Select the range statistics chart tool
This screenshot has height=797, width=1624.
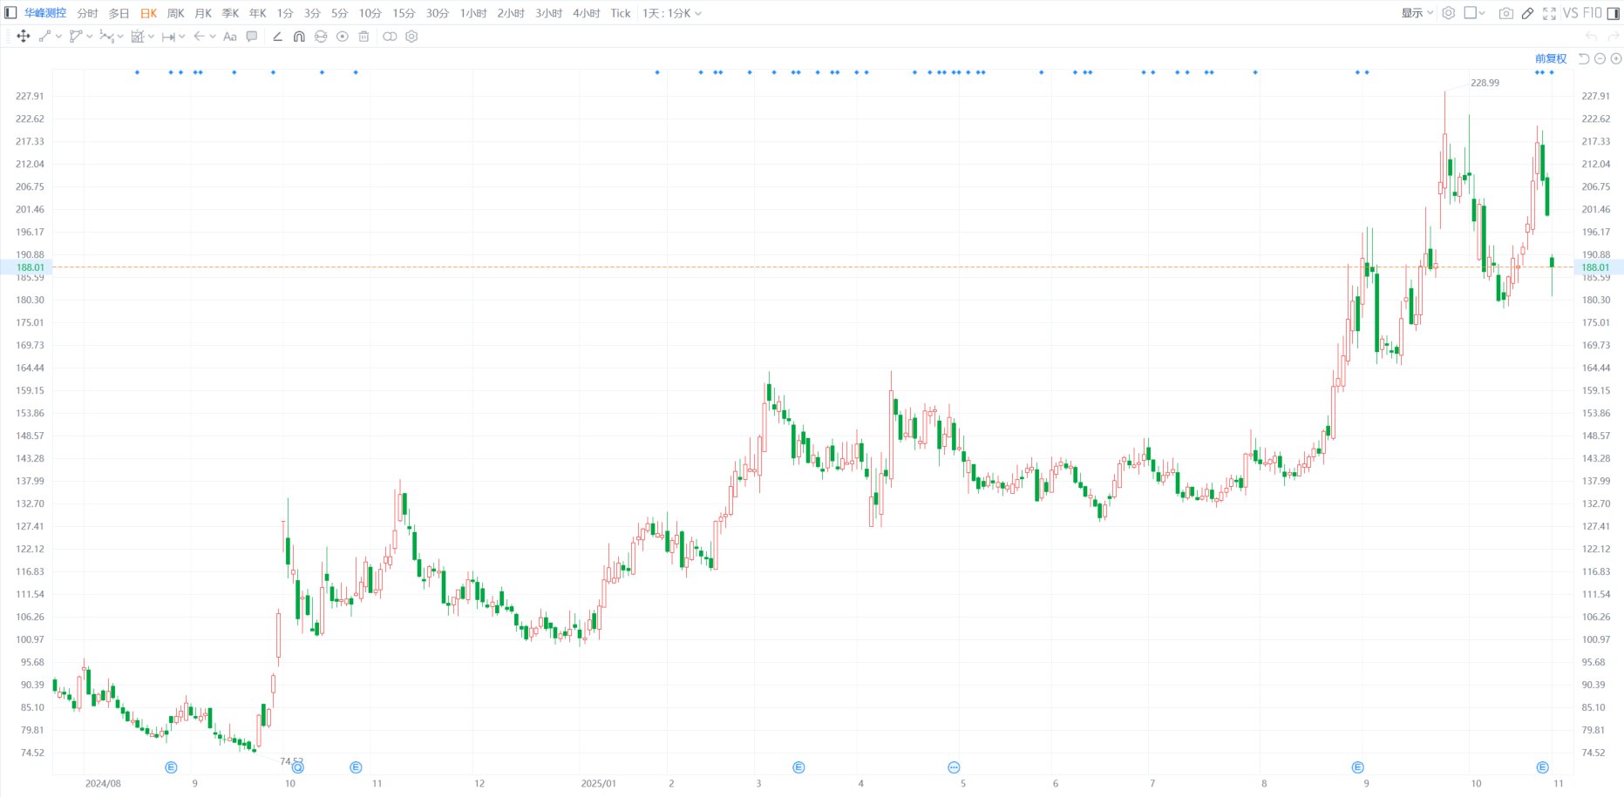point(138,37)
